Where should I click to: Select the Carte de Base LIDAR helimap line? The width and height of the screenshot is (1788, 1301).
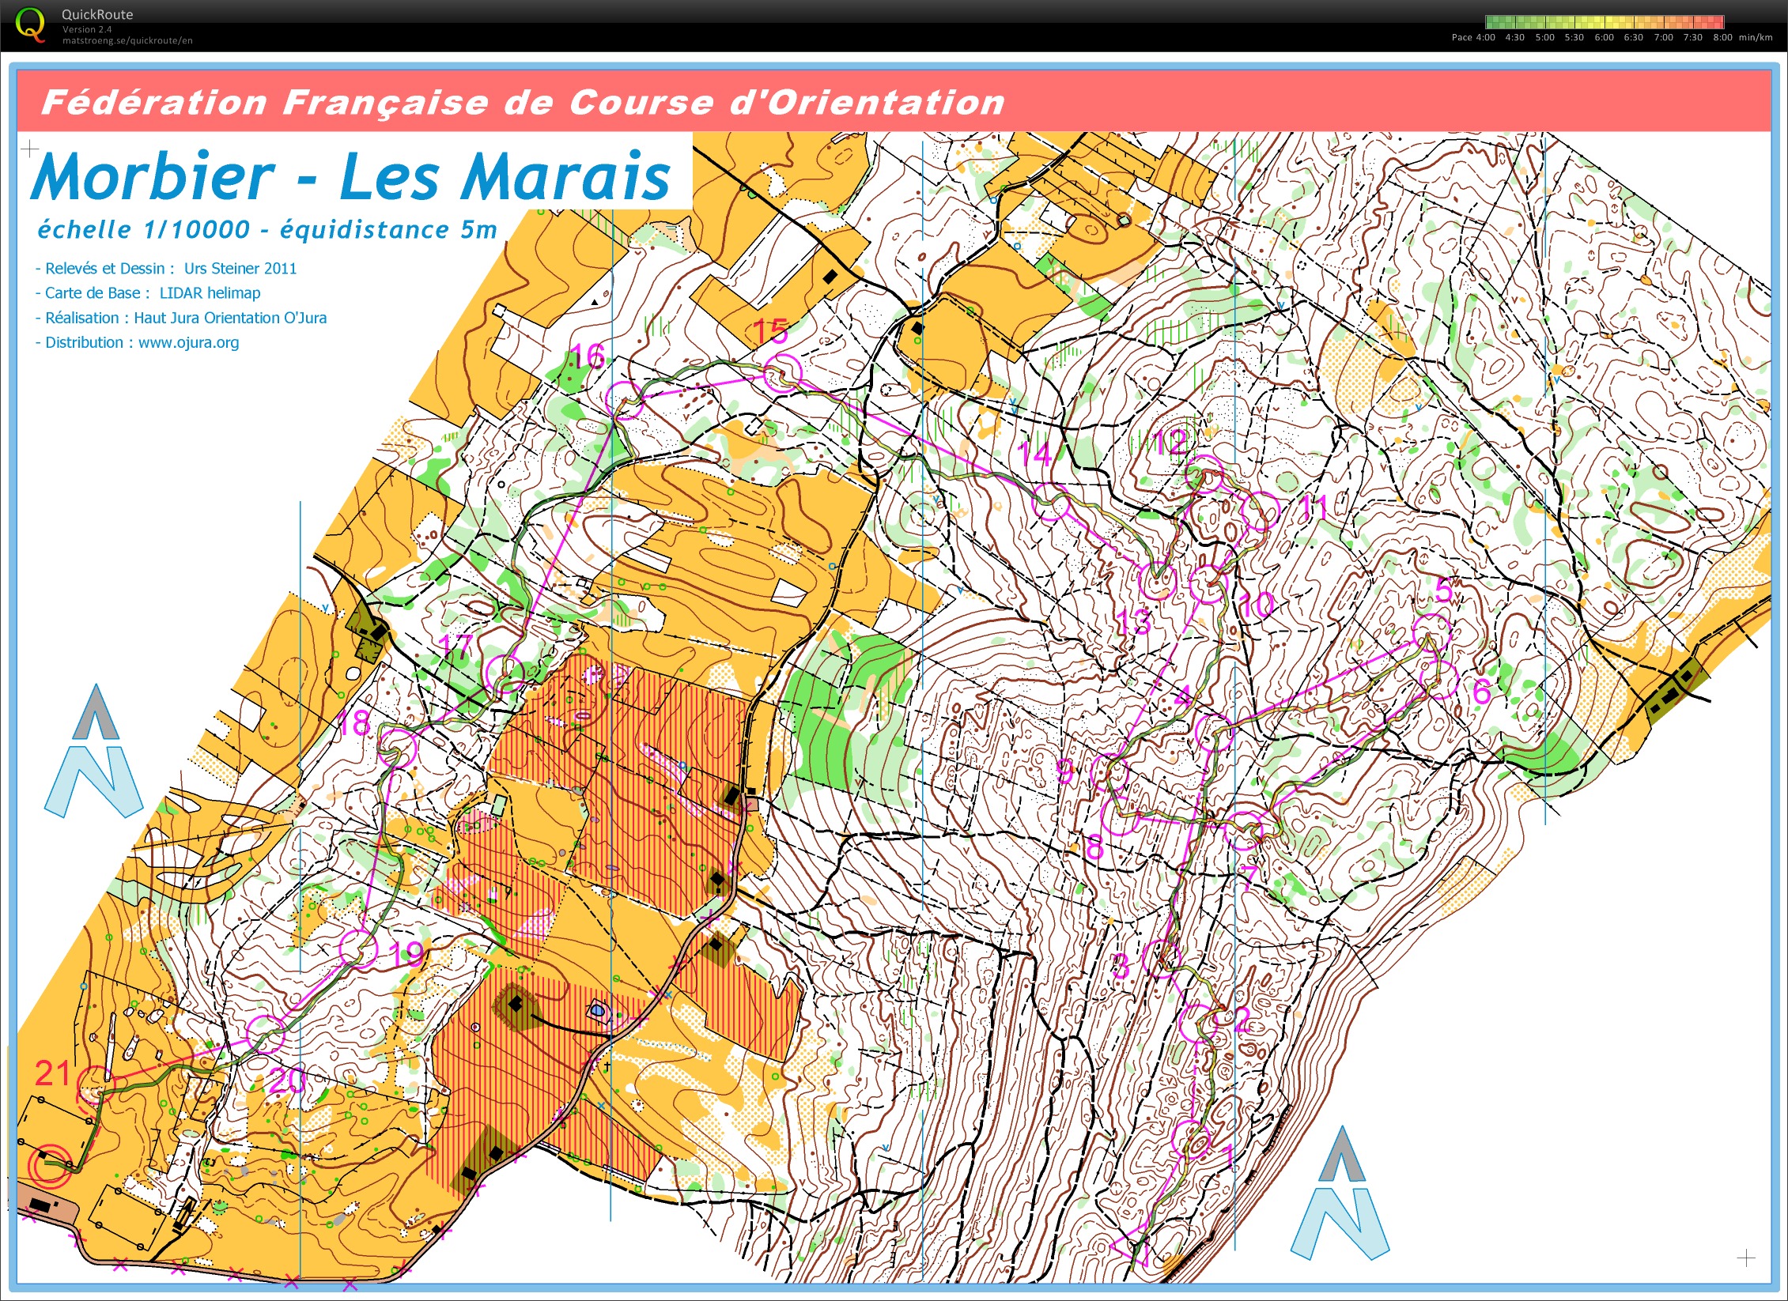[148, 292]
